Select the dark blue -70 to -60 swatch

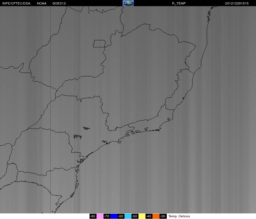pos(114,216)
